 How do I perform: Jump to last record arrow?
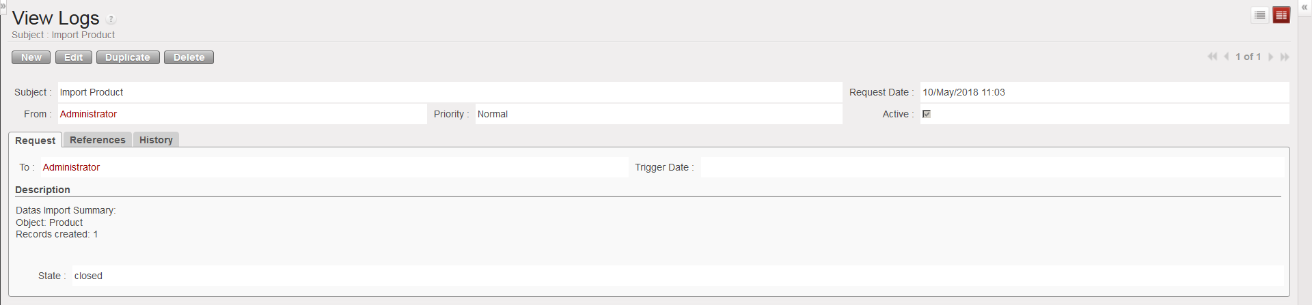coord(1285,57)
